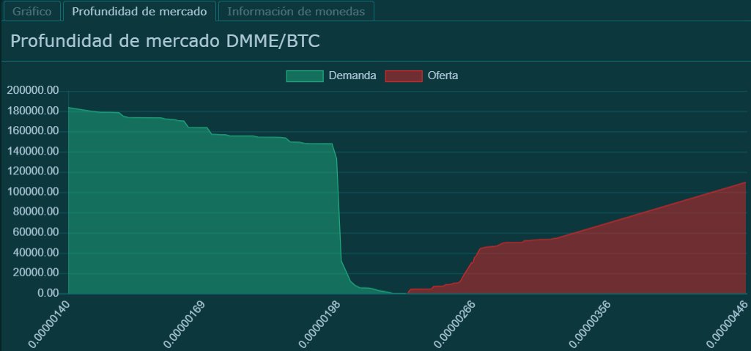Click the Oferta legend label
Image resolution: width=751 pixels, height=351 pixels.
(443, 75)
